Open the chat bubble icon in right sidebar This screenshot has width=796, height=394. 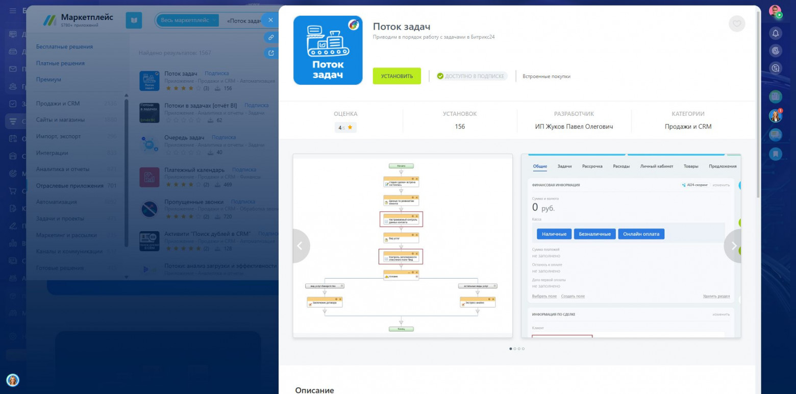coord(776,135)
